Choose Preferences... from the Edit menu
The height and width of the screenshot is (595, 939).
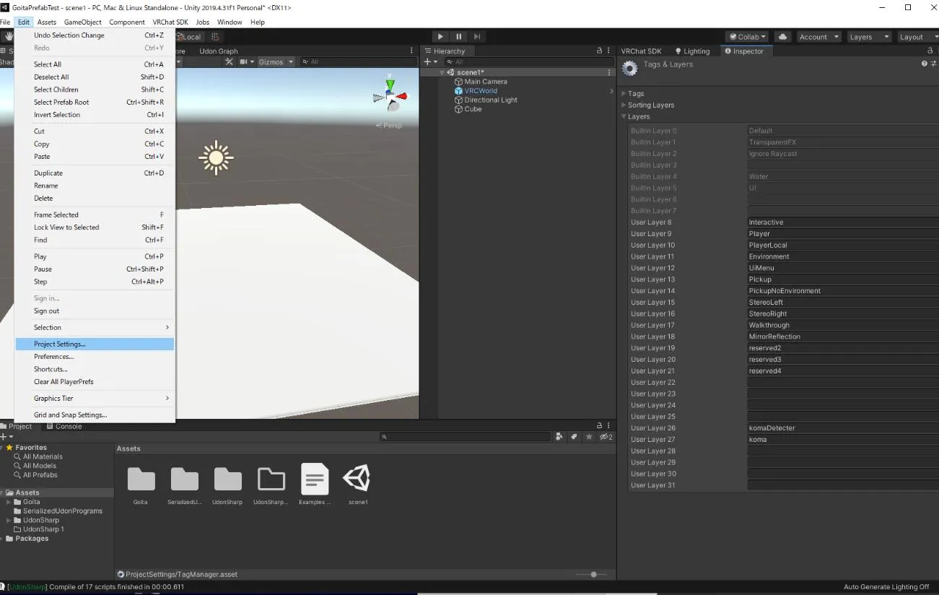click(95, 357)
